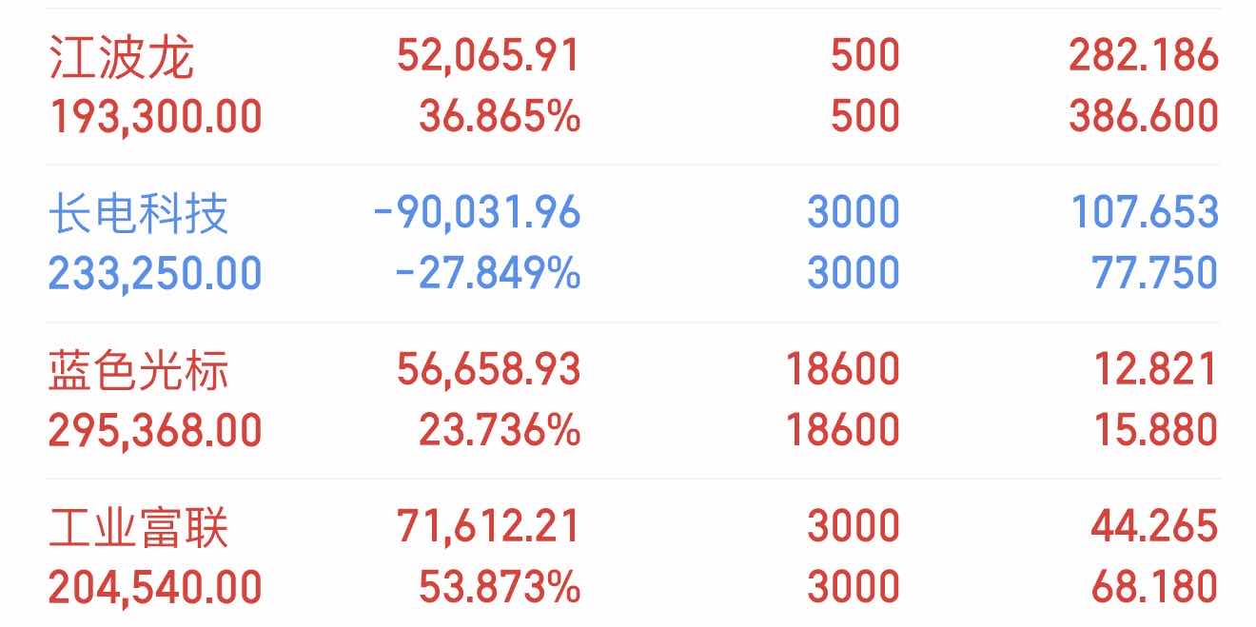1256x627 pixels.
Task: Tap profit amount 52,065.91
Action: (x=488, y=56)
